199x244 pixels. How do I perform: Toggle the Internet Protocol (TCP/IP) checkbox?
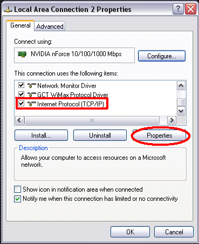click(22, 104)
